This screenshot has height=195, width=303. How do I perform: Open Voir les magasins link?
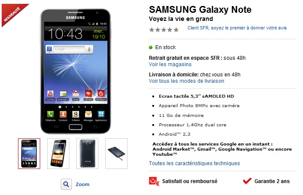(x=170, y=64)
